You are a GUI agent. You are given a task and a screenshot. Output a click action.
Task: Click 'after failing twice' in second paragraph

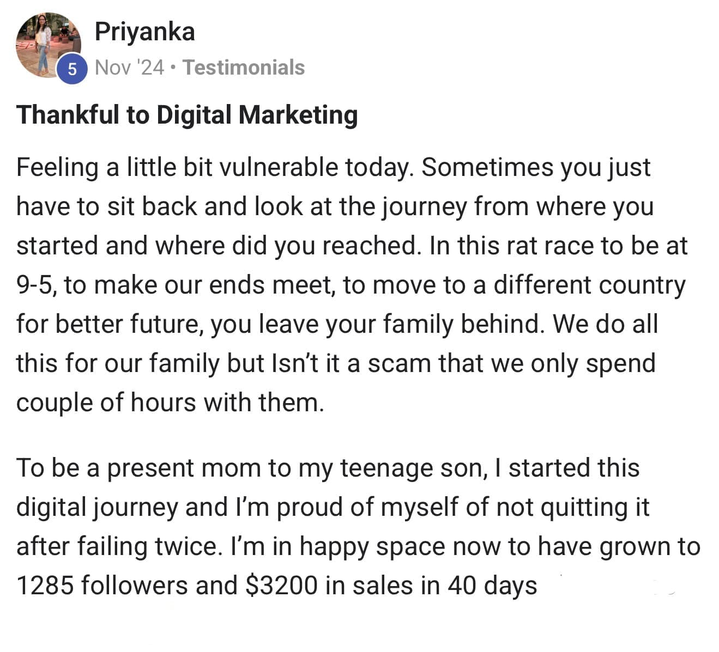click(x=119, y=547)
